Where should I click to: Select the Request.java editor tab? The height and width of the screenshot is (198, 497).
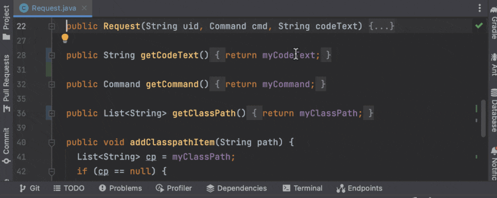click(x=53, y=8)
